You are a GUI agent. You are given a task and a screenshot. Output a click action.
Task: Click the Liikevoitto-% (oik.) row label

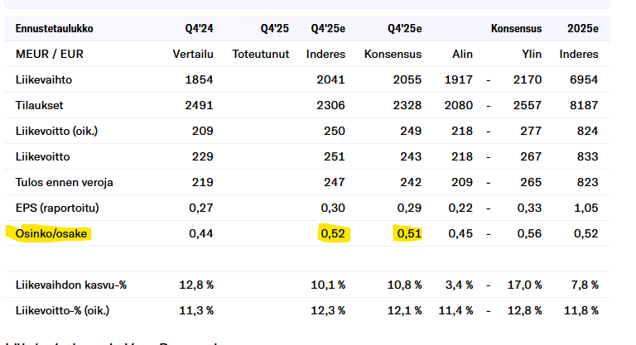click(62, 311)
